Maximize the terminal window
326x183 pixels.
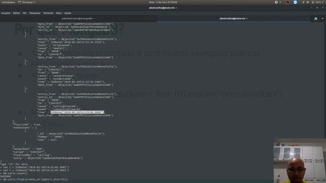click(x=317, y=8)
